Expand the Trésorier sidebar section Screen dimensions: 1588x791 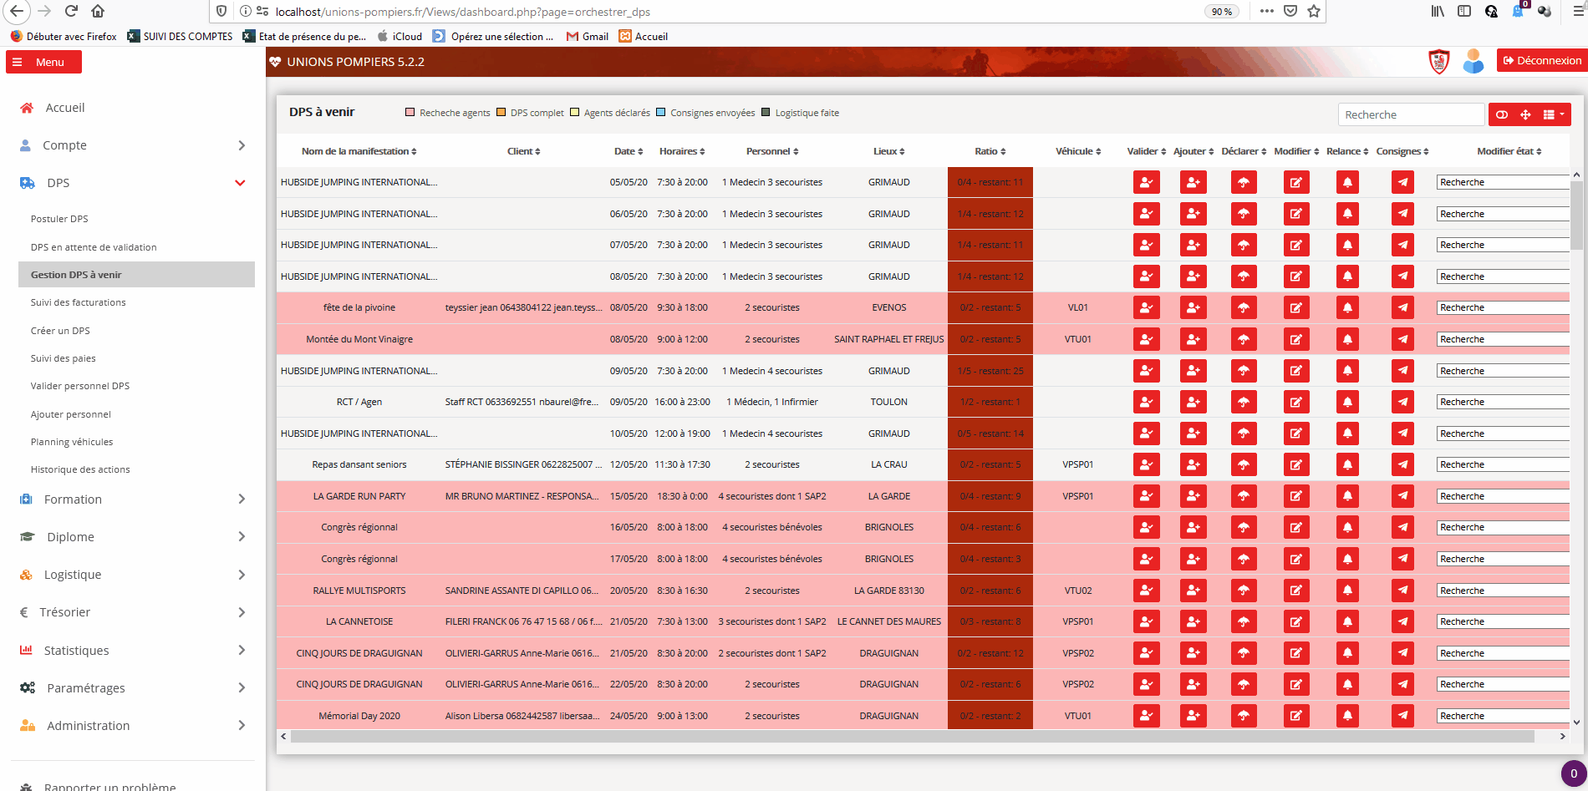[x=242, y=612]
